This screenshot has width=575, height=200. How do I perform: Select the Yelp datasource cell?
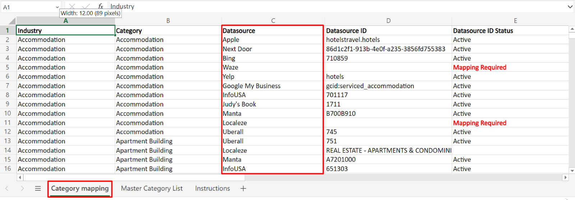(273, 76)
